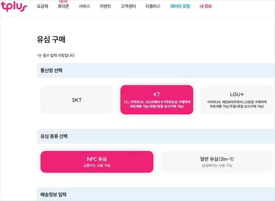The height and width of the screenshot is (201, 275).
Task: Select NFC 유심 type
Action: [97, 162]
